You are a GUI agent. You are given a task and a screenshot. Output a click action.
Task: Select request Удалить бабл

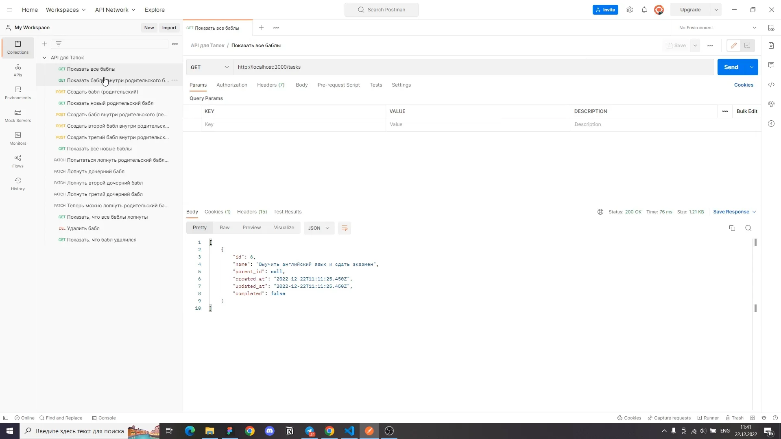83,228
